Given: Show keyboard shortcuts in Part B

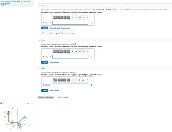Looking at the screenshot, I should coord(84,52).
